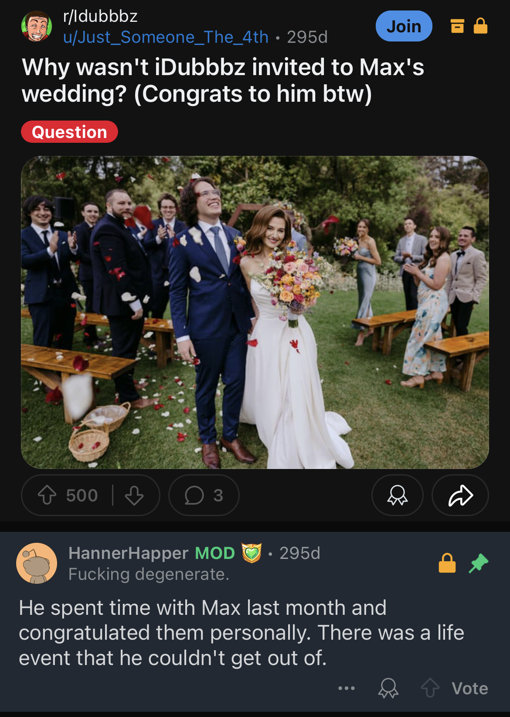Give an award to the post
The width and height of the screenshot is (510, 717).
(398, 495)
